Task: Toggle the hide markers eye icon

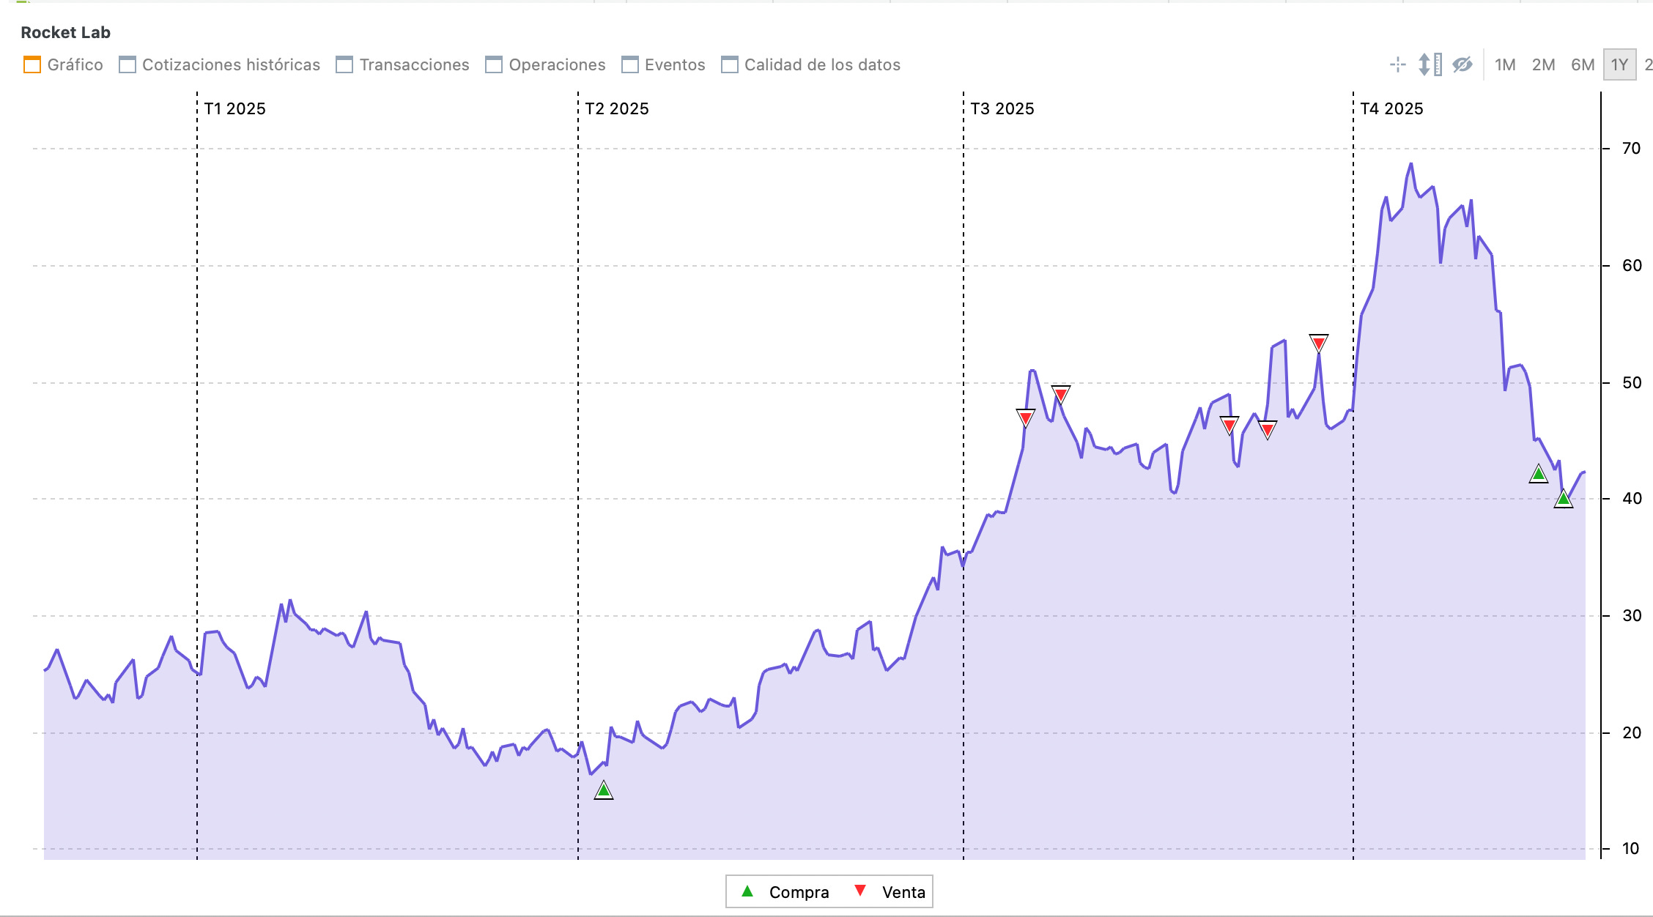Action: click(x=1462, y=64)
